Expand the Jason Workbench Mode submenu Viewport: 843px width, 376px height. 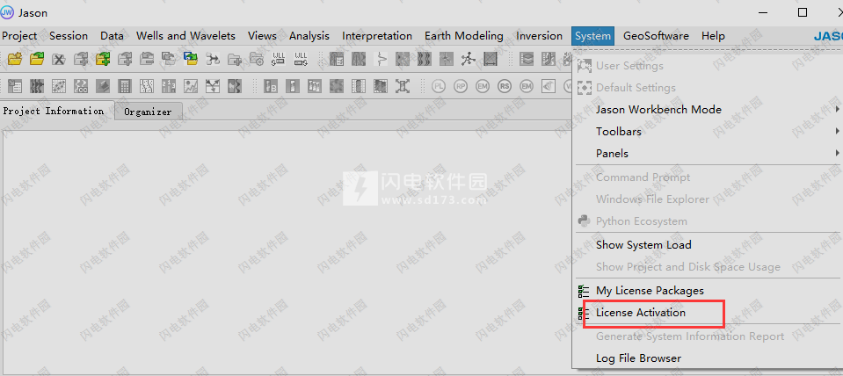(707, 110)
